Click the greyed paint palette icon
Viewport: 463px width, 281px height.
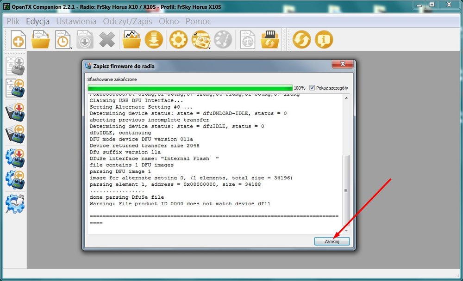pyautogui.click(x=223, y=39)
